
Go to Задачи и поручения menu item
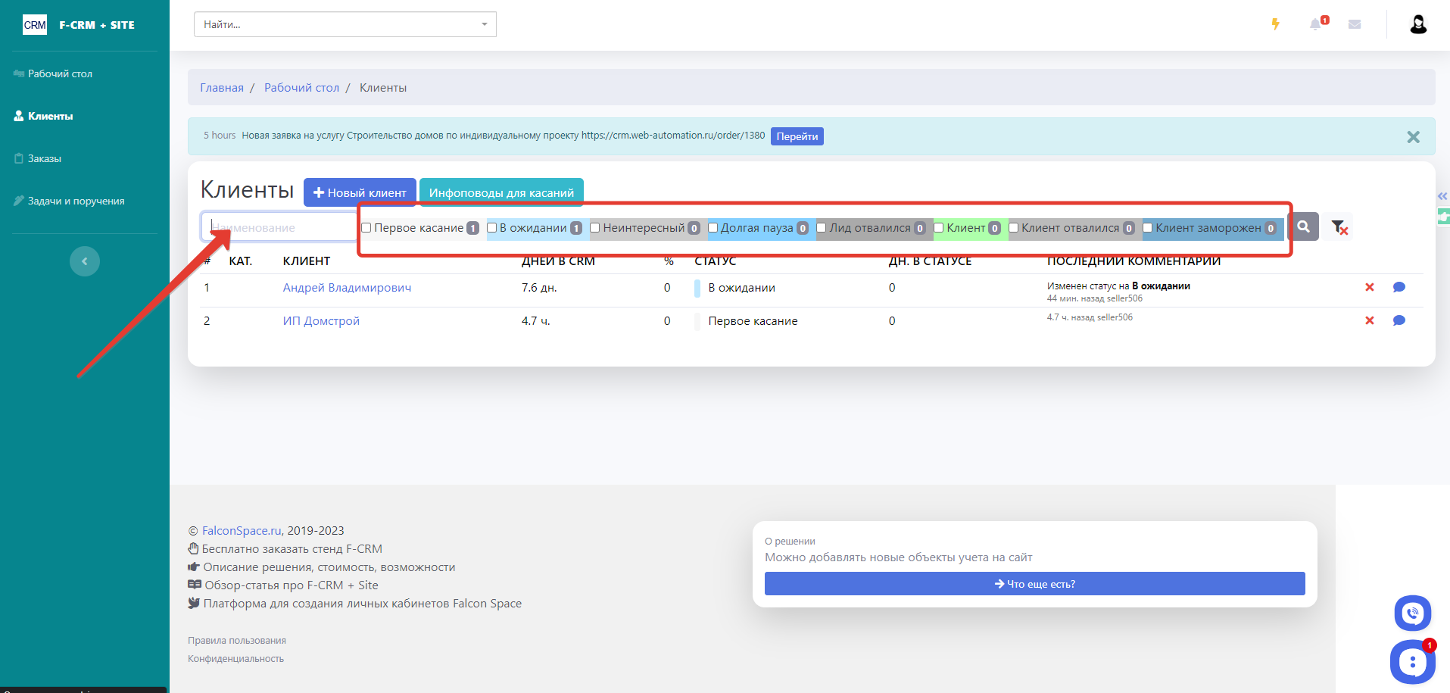pos(76,201)
